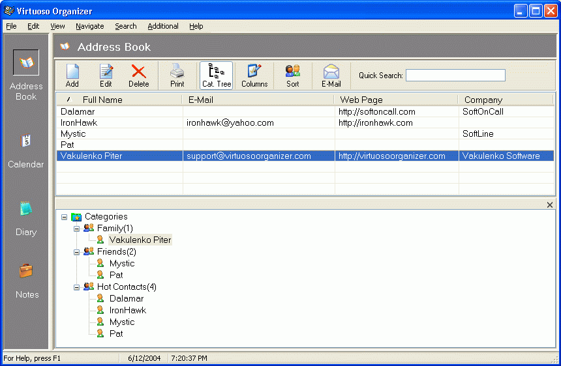Select Dalamar under Hot Contacts
The height and width of the screenshot is (366, 561).
[127, 298]
